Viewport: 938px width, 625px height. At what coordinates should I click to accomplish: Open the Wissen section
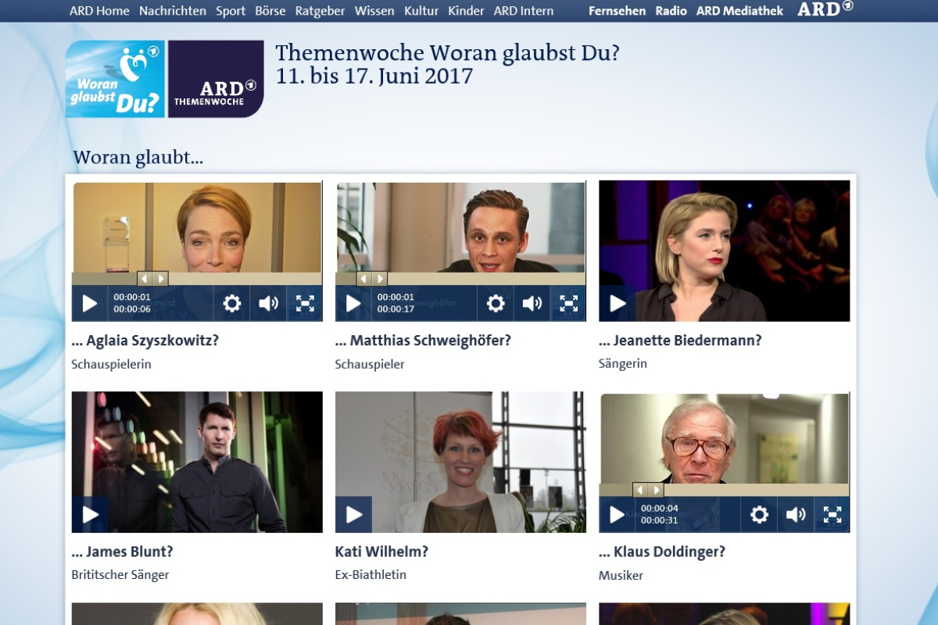pyautogui.click(x=374, y=11)
